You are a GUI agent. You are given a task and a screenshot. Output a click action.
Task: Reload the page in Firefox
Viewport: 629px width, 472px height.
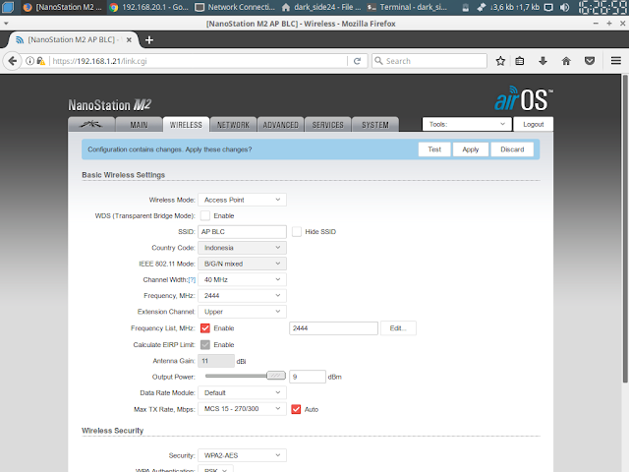point(357,61)
